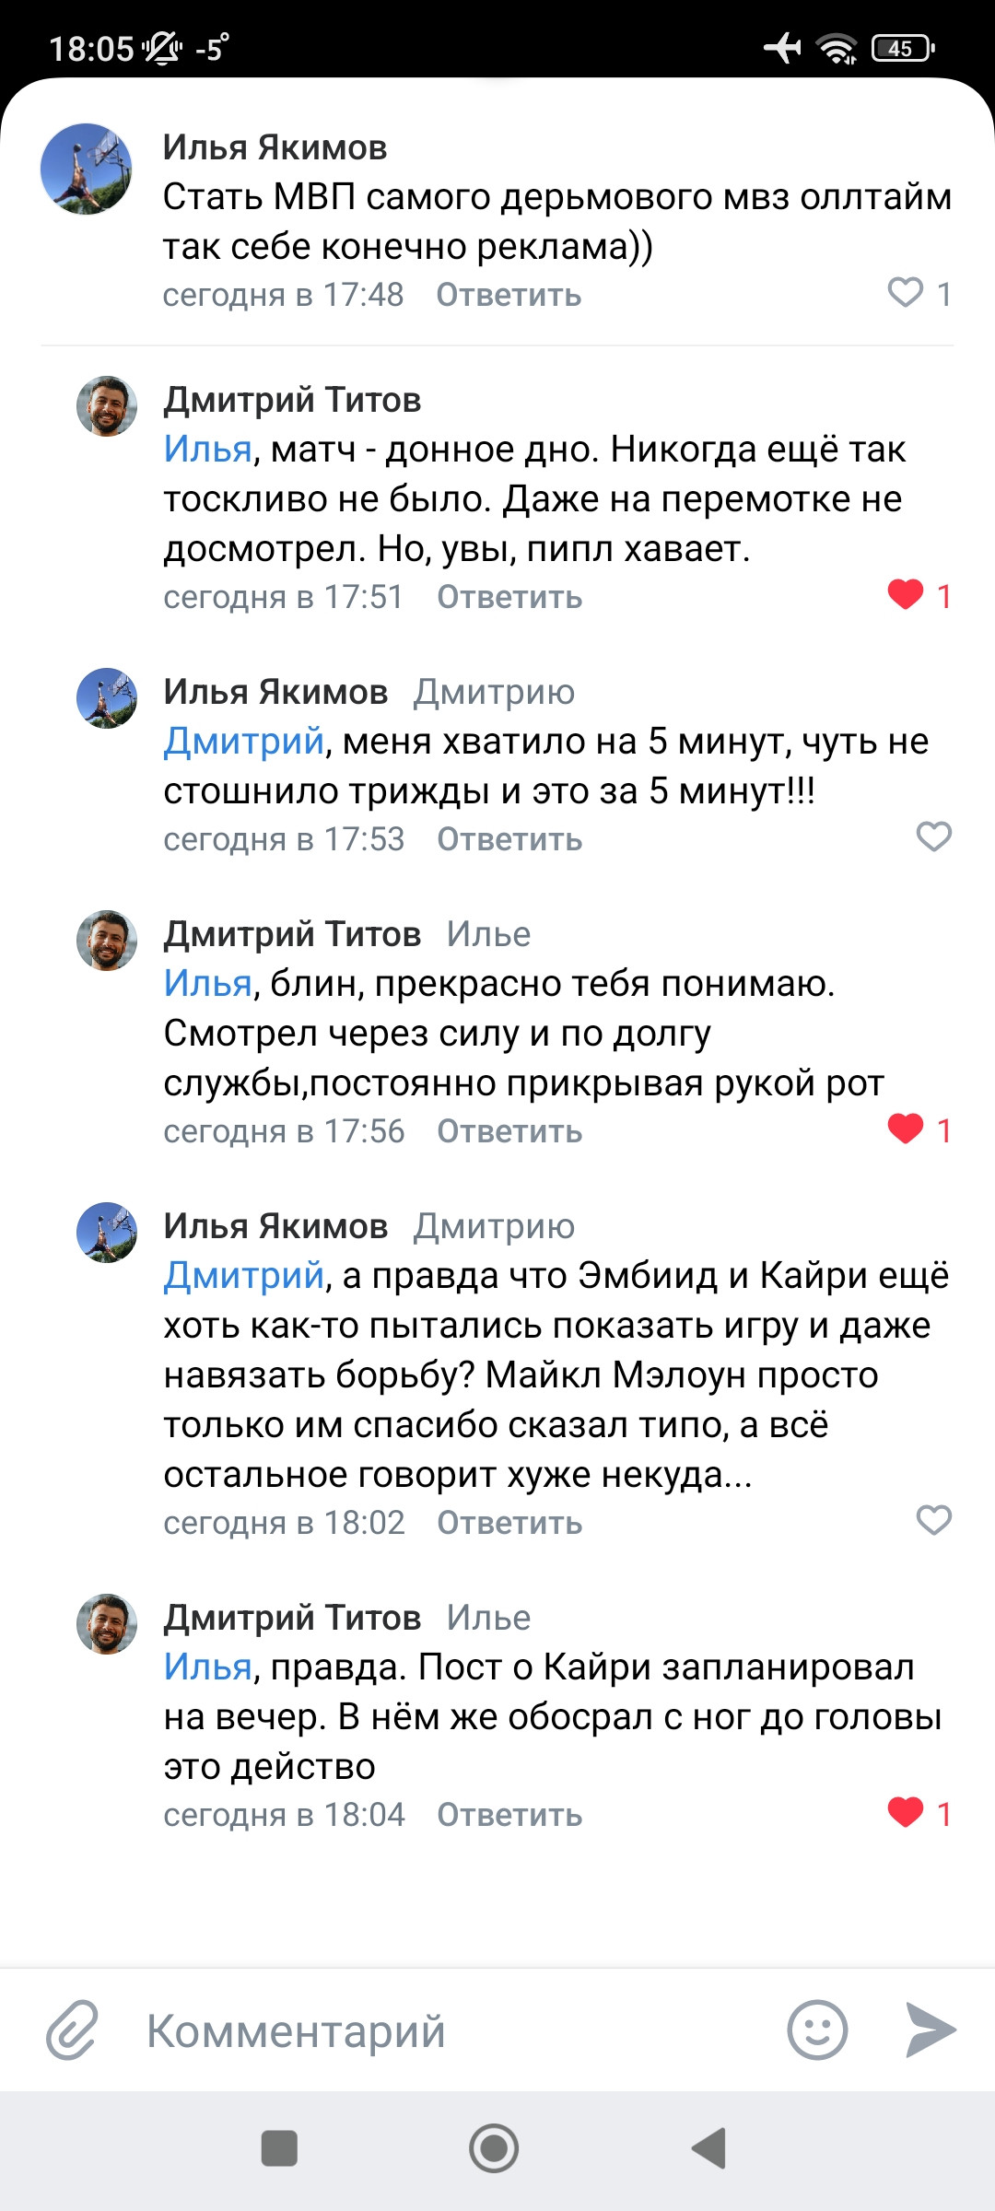
Task: Reply to the 17:53 comment via Ответить
Action: [509, 839]
